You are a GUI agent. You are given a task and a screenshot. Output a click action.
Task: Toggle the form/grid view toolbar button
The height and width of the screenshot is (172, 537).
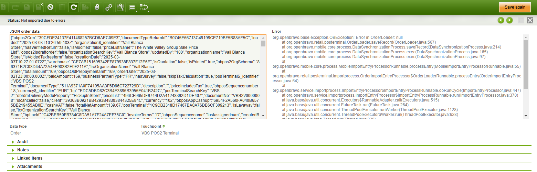[x=132, y=7]
